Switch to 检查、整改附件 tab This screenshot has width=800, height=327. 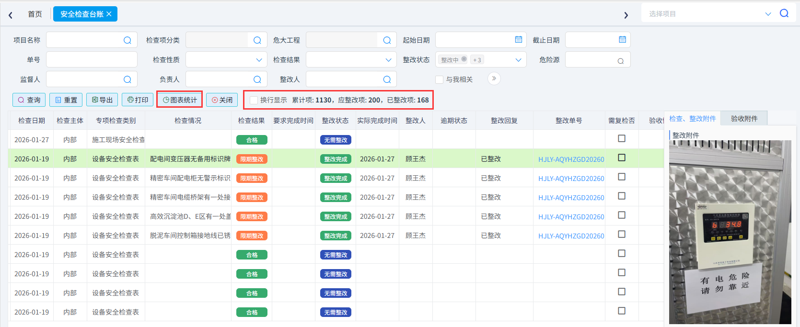click(693, 118)
